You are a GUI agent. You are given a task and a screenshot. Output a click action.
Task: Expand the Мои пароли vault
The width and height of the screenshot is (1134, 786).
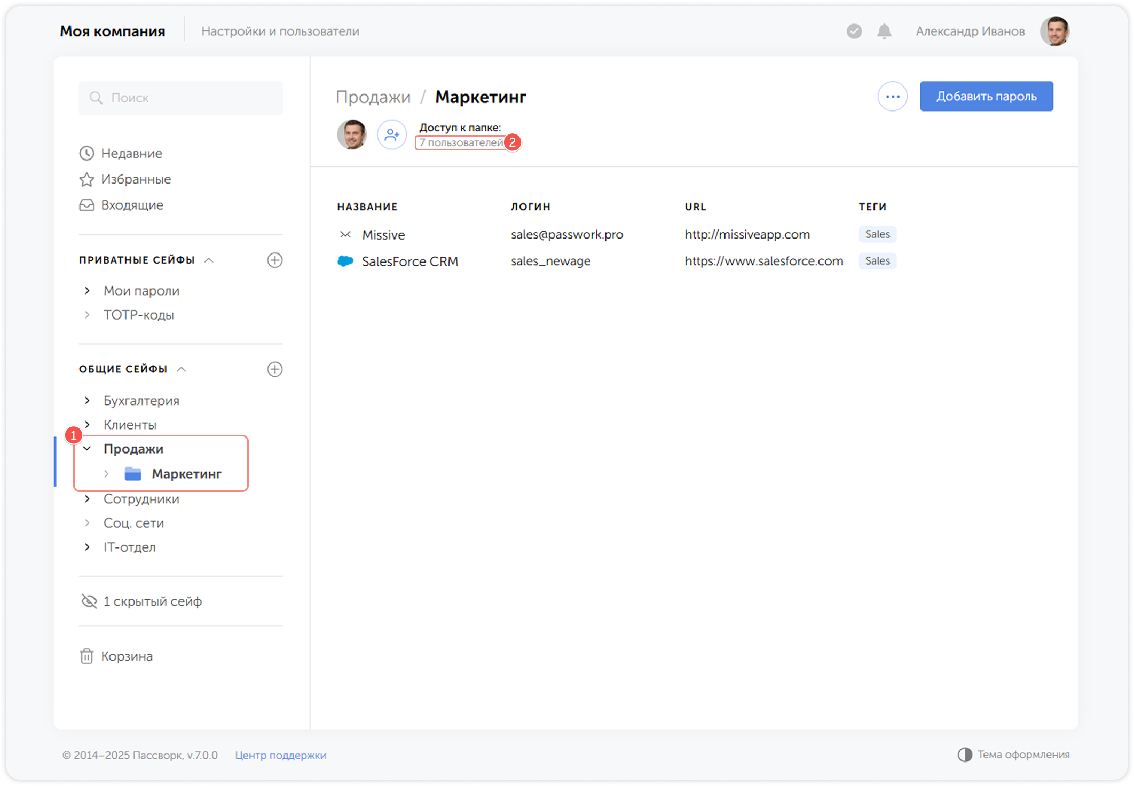(88, 291)
